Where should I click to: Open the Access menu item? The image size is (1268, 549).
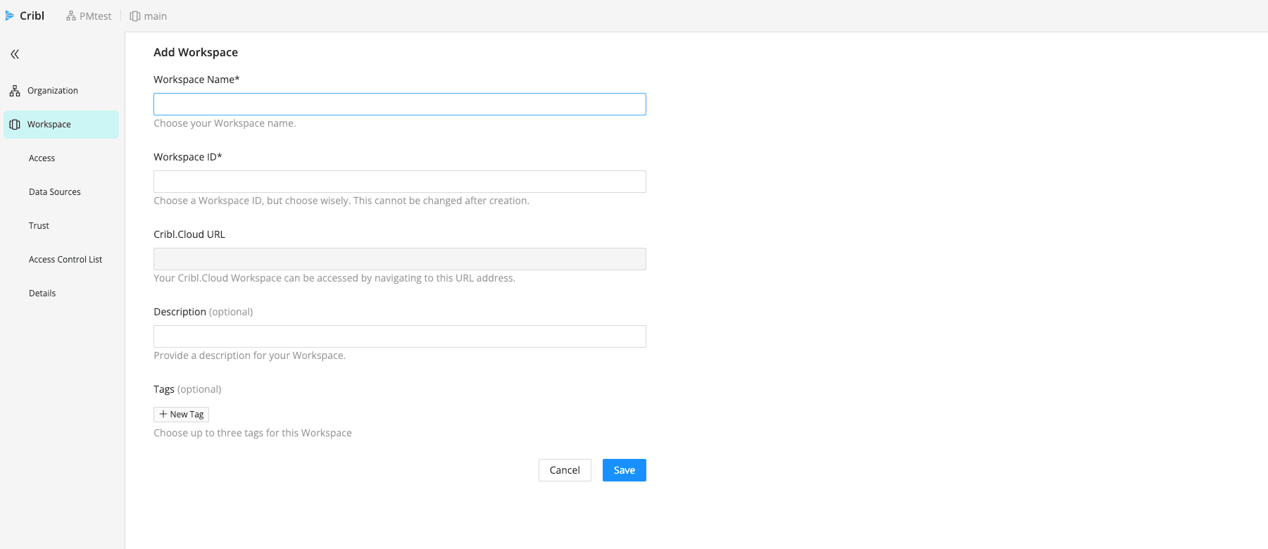coord(42,158)
